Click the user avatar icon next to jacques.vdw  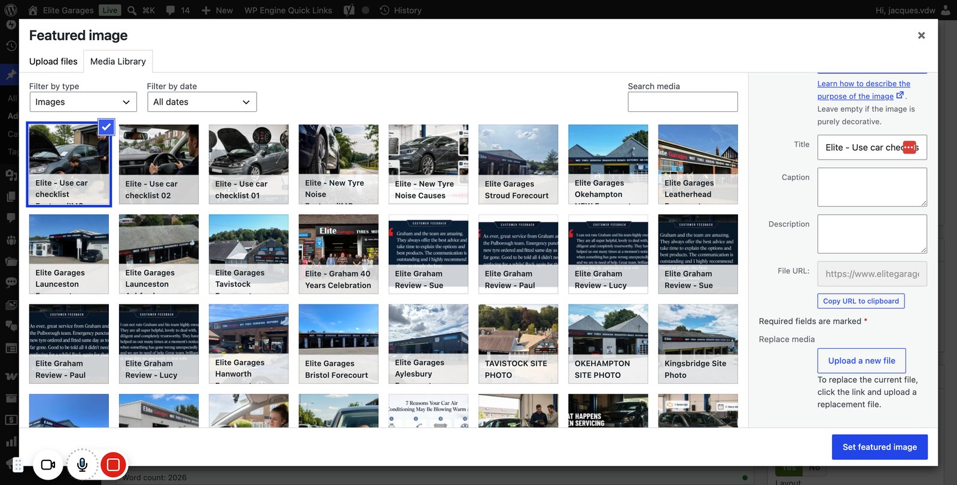pos(946,10)
